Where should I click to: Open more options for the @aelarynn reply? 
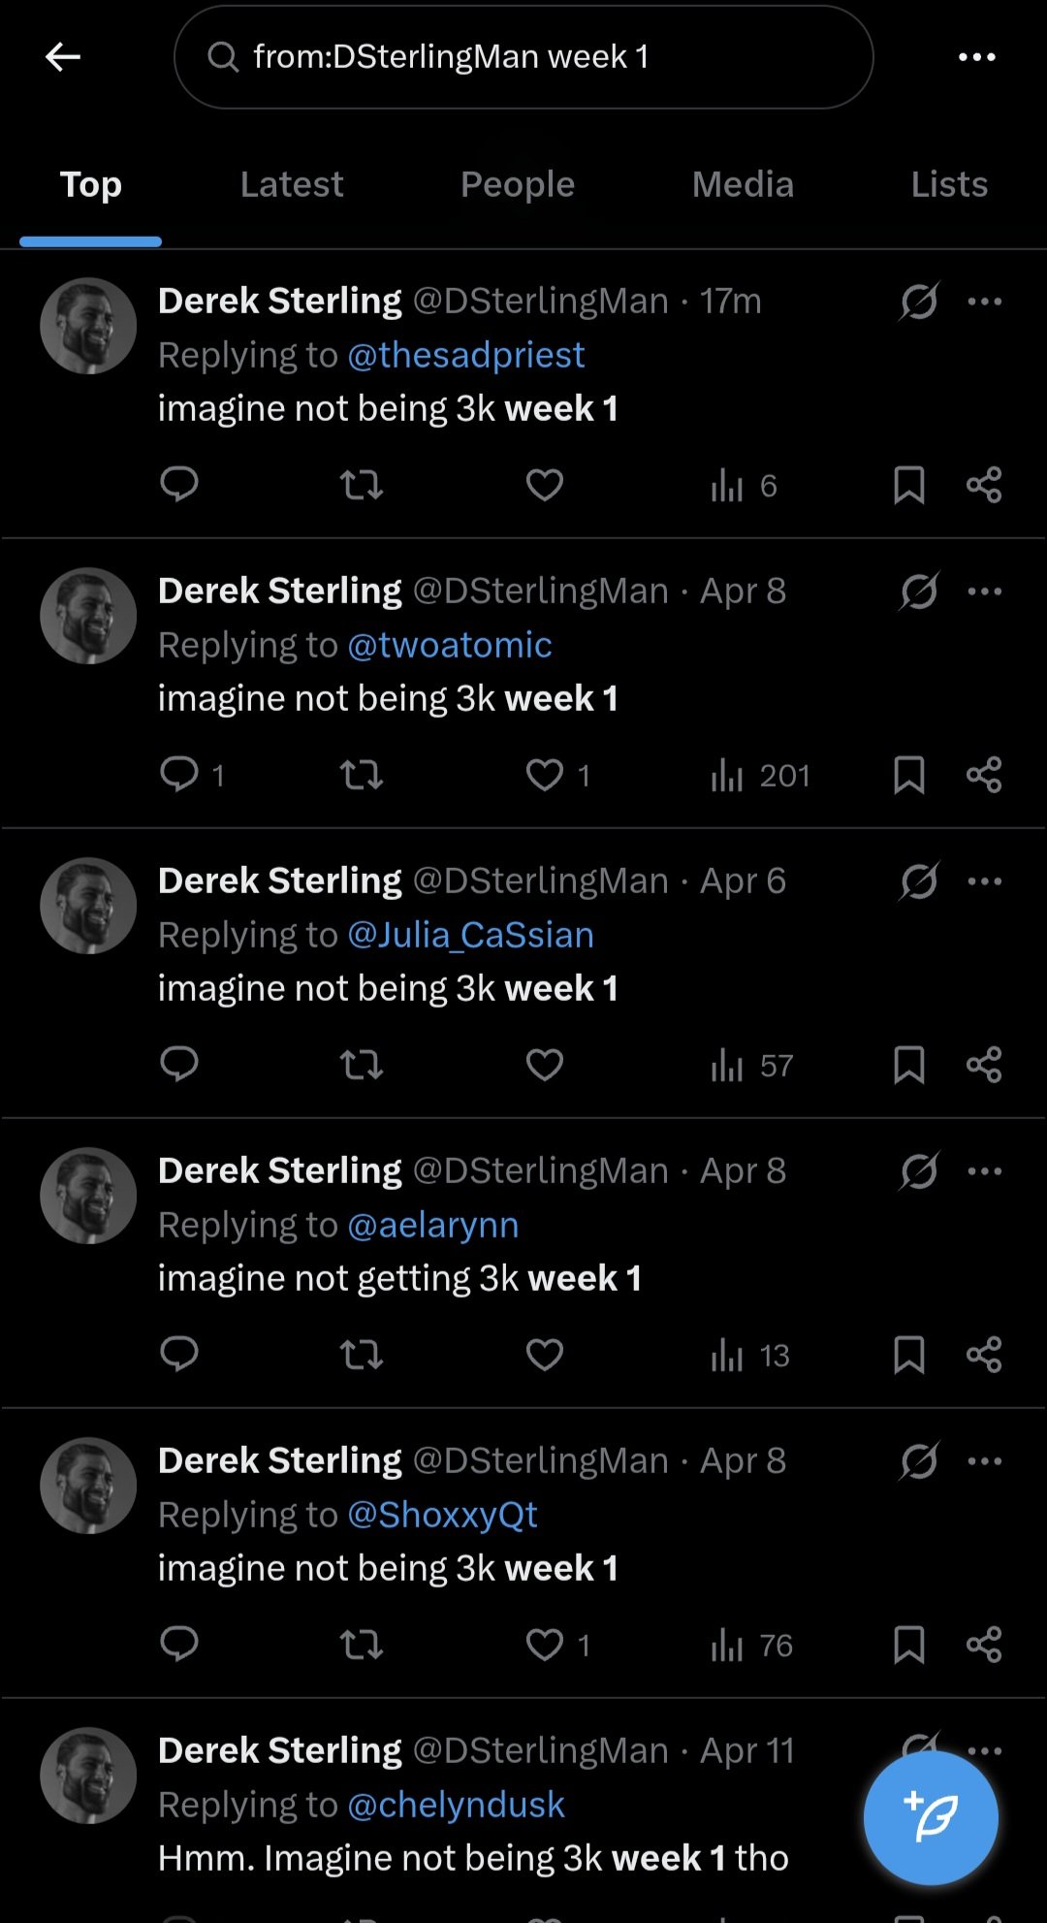tap(985, 1170)
